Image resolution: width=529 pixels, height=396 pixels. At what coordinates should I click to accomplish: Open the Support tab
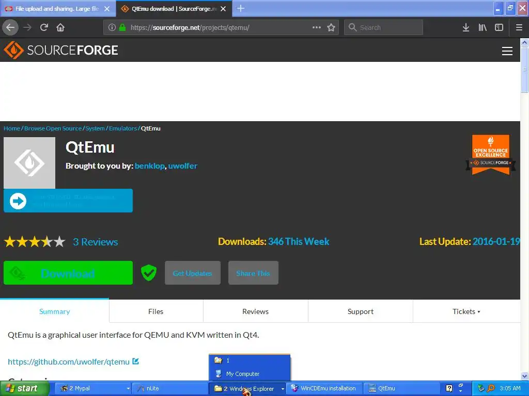pyautogui.click(x=360, y=311)
